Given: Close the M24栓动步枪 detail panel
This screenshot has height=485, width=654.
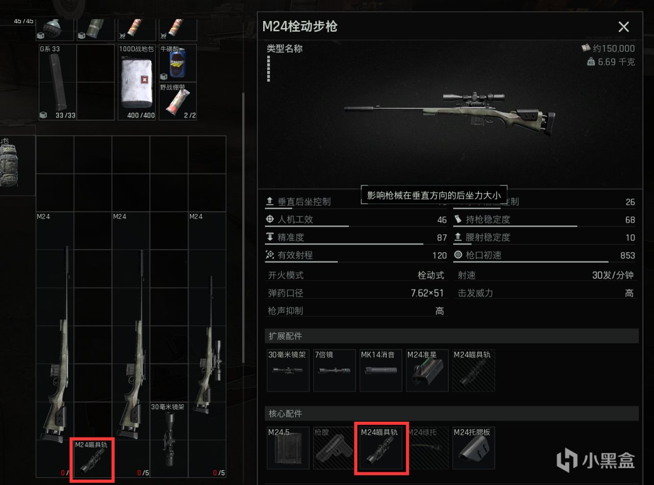Looking at the screenshot, I should click(623, 27).
